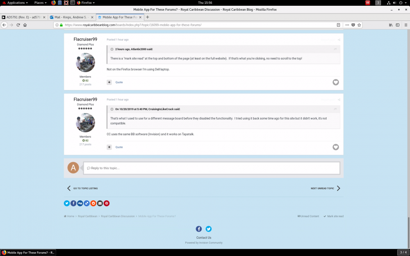Screen dimensions: 410x256
Task: Close the AD5791 tab
Action: tap(44, 17)
